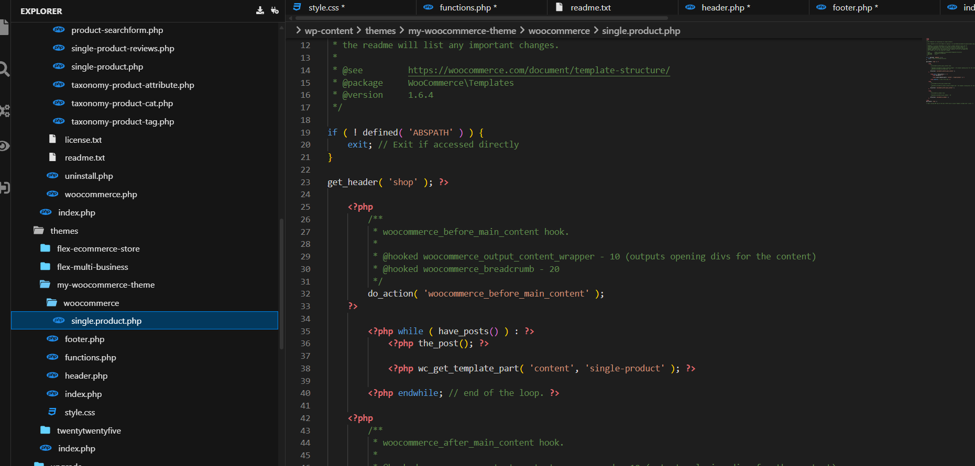Click the document icon beside license.txt
Viewport: 975px width, 466px height.
(52, 139)
